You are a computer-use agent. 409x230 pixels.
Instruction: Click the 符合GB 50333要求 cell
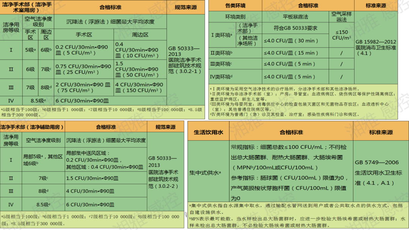(x=295, y=28)
